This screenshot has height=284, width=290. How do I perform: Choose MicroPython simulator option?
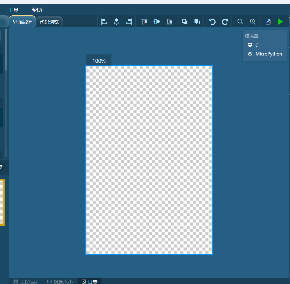(268, 54)
